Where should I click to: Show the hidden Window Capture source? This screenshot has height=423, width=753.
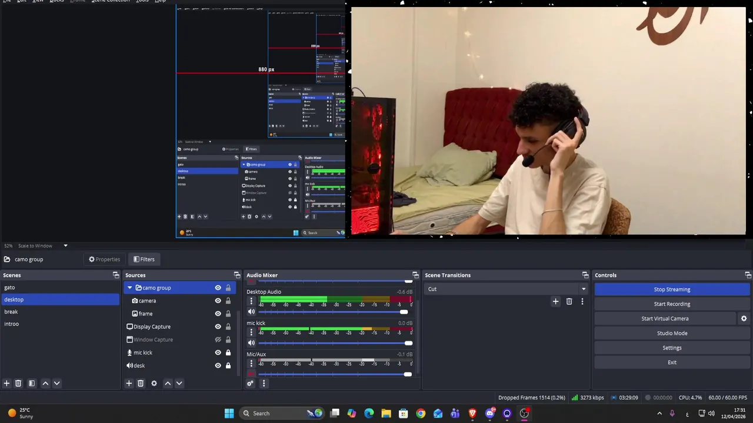pyautogui.click(x=218, y=340)
